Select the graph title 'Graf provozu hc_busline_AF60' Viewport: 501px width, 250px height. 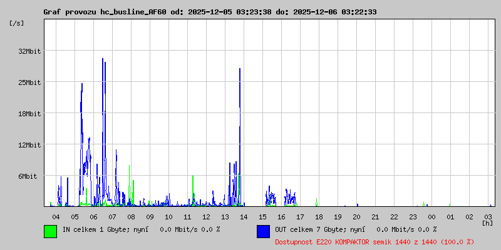(105, 12)
